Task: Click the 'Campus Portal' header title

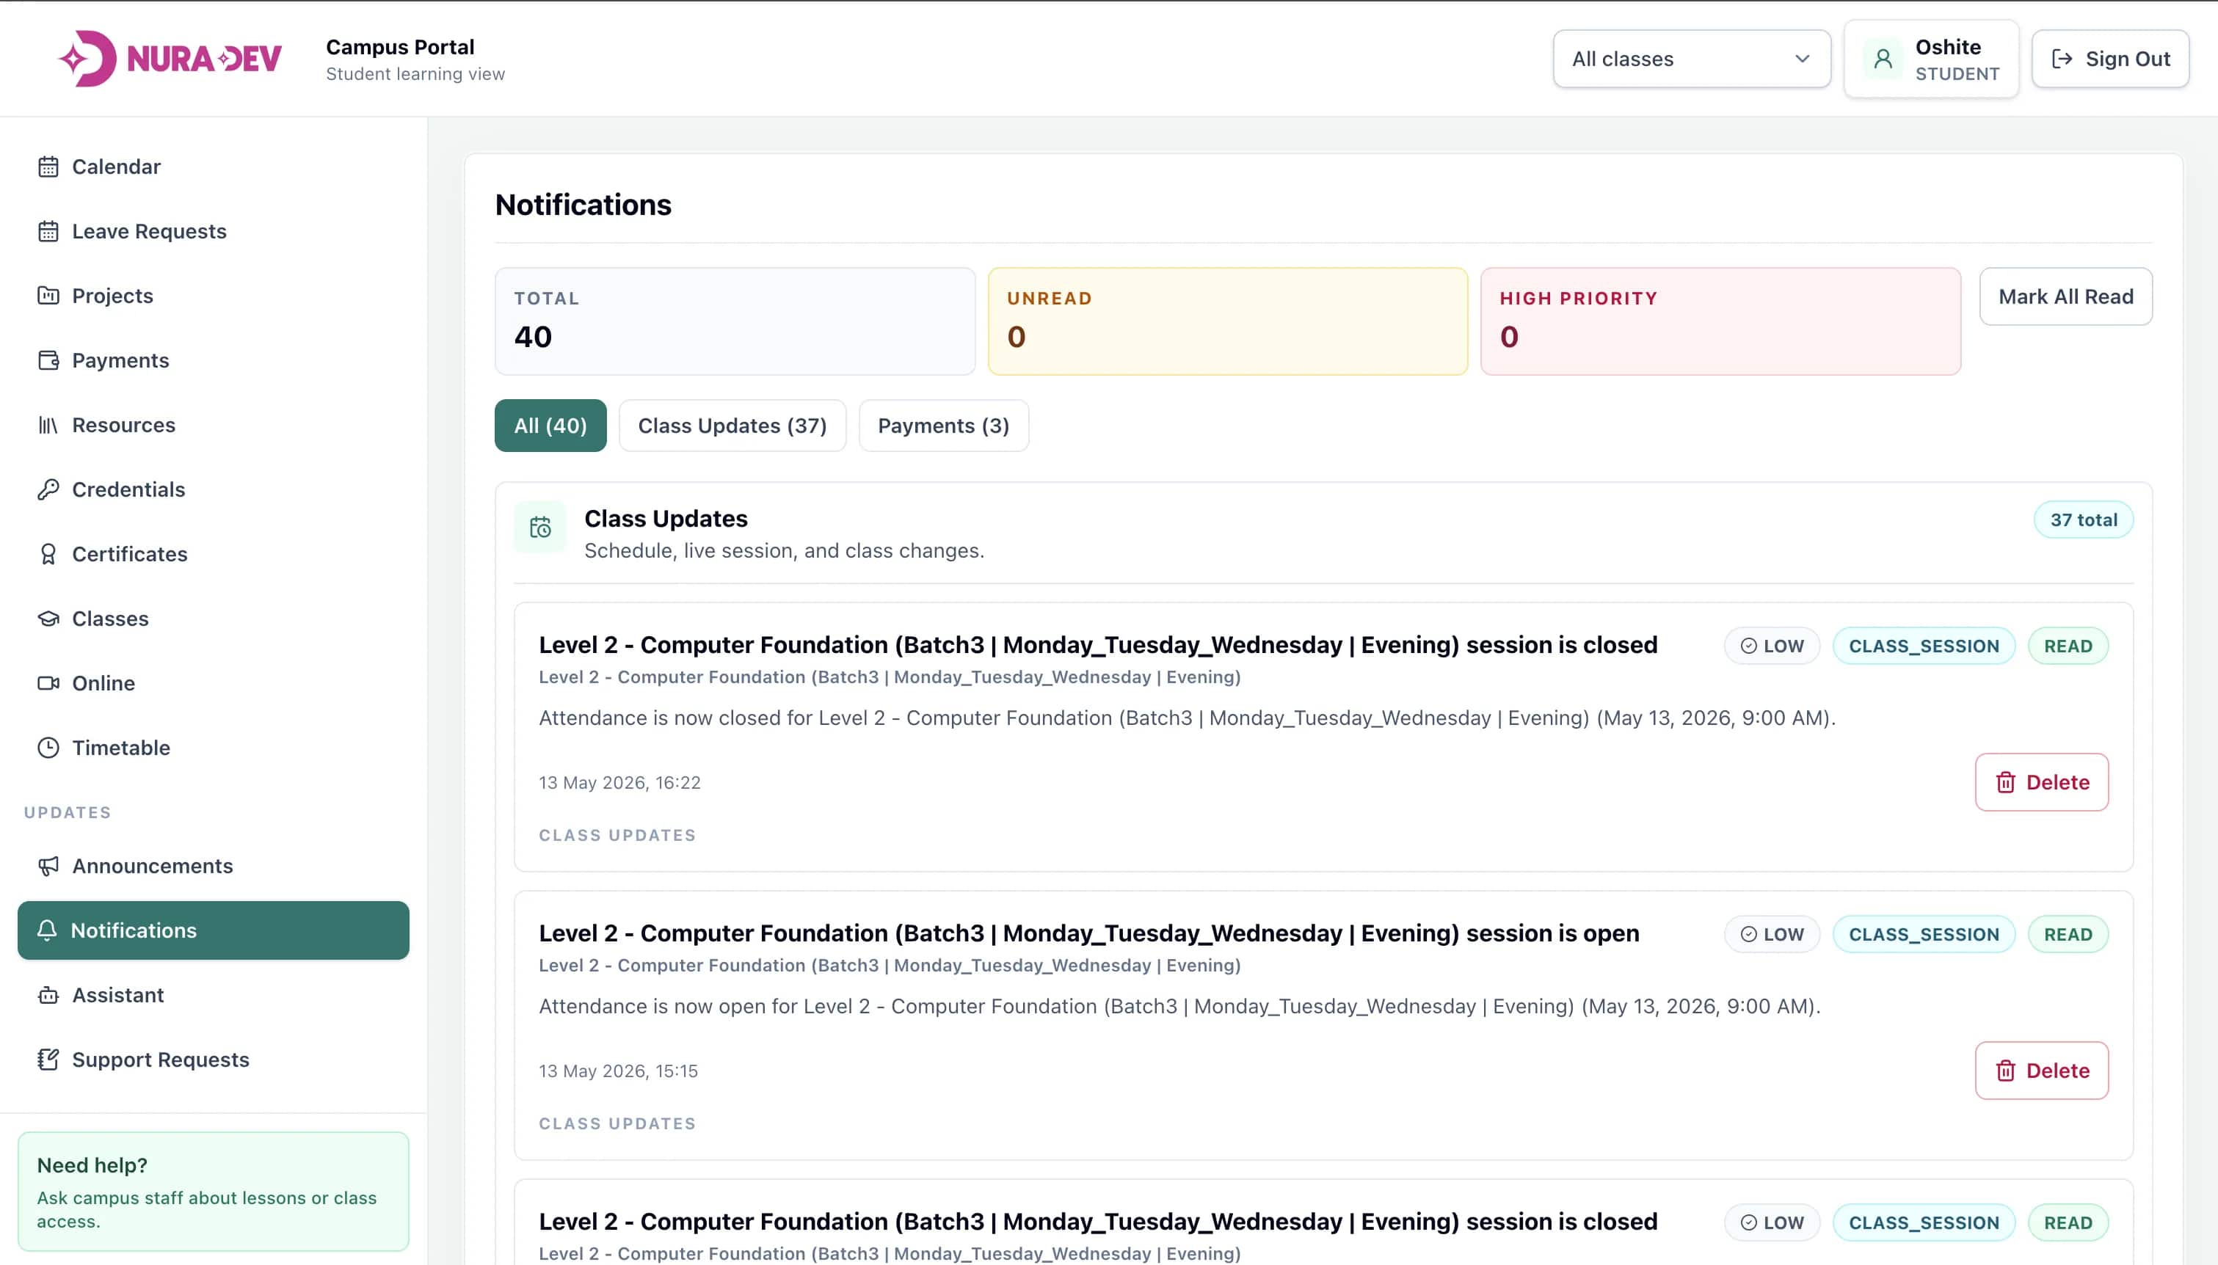Action: point(400,47)
